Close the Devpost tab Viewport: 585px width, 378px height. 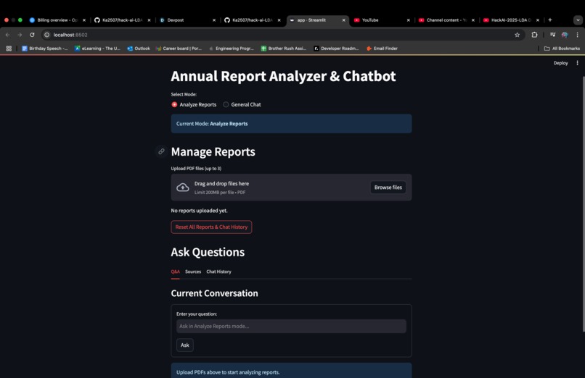[x=214, y=20]
